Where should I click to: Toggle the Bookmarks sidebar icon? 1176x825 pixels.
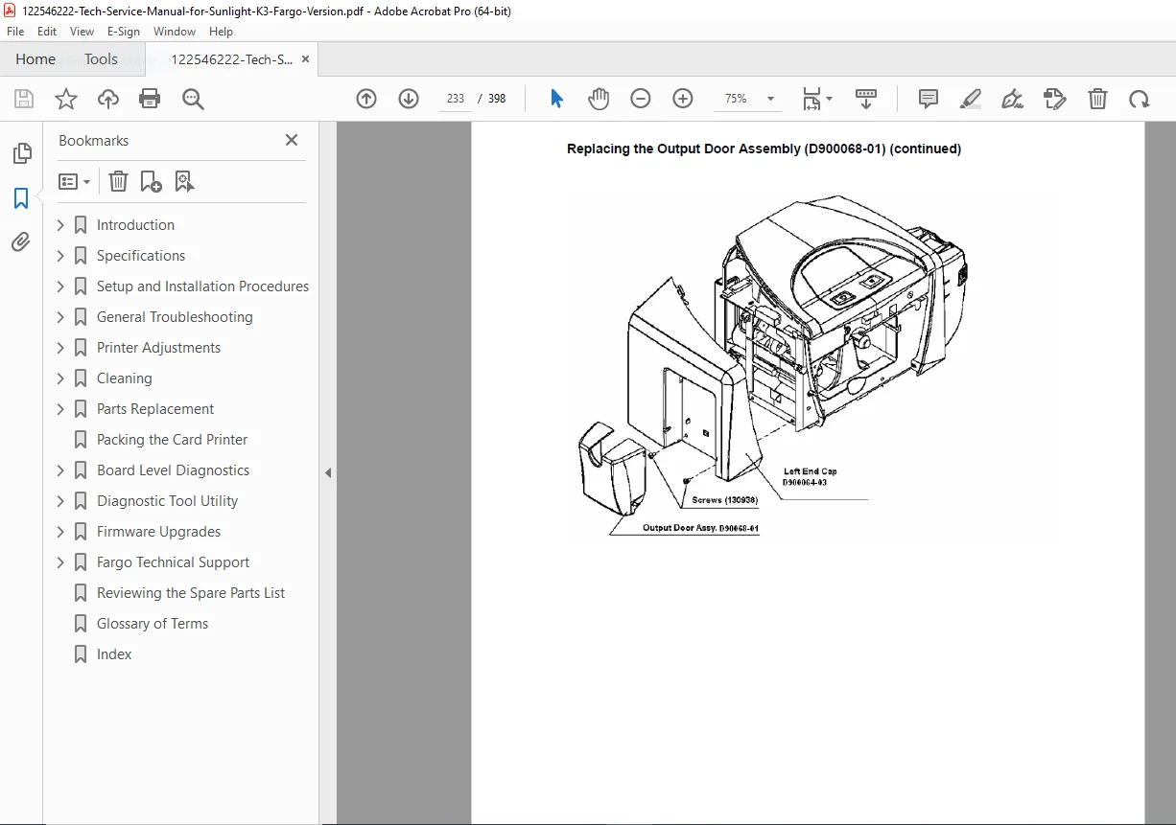pyautogui.click(x=21, y=198)
